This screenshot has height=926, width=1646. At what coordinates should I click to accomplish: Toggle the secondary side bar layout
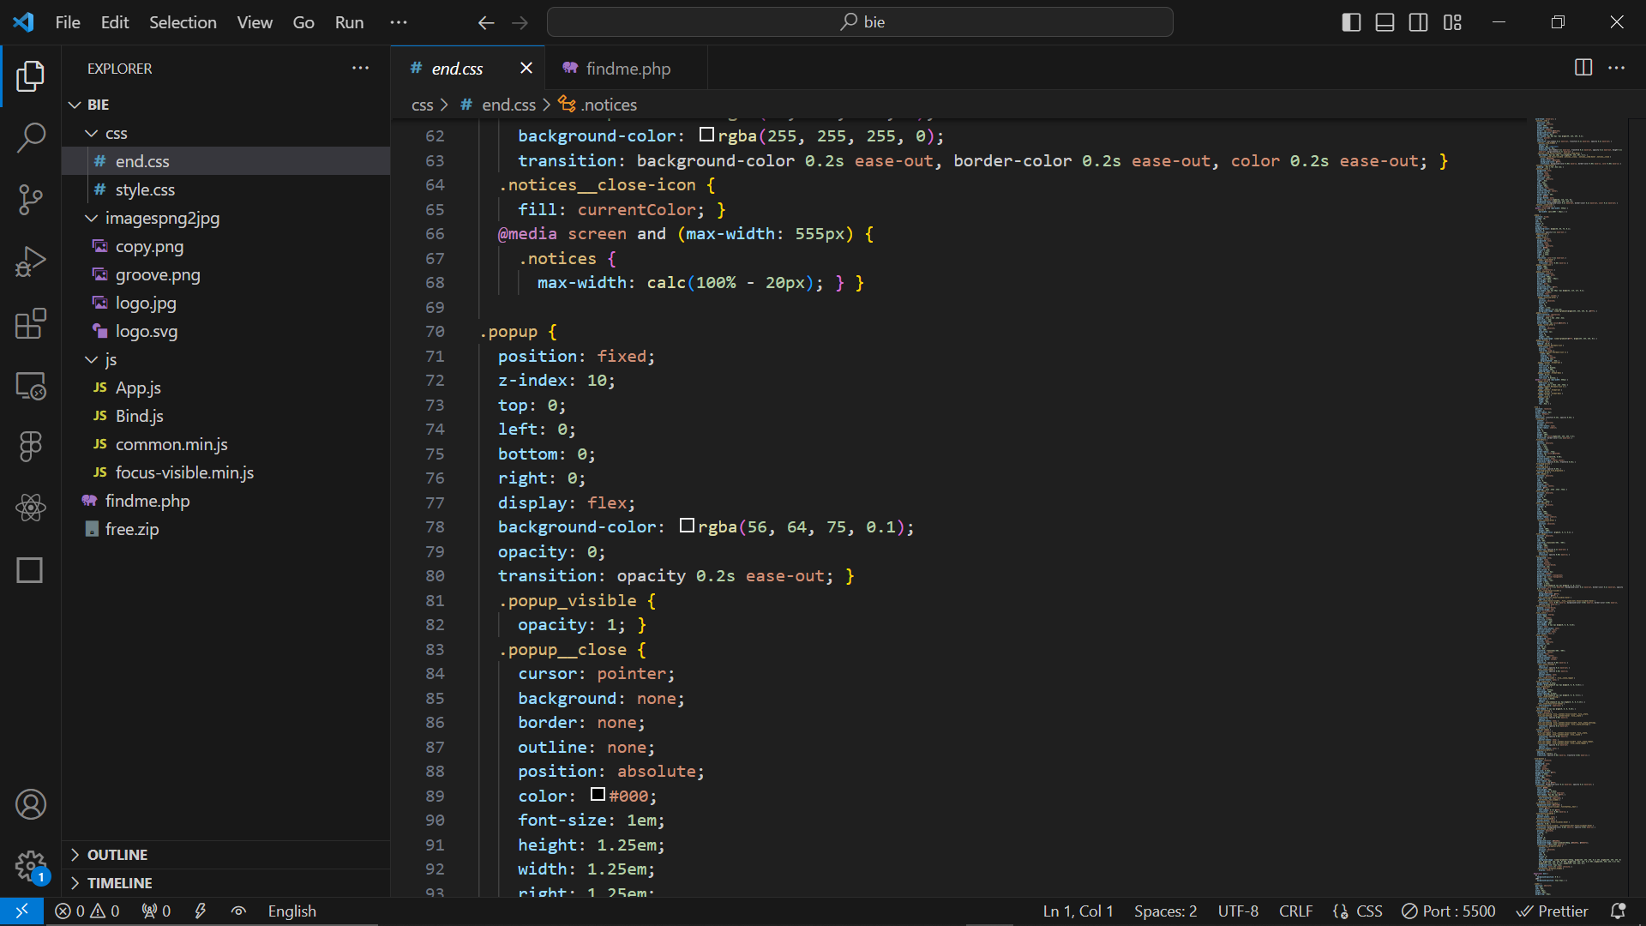1419,22
